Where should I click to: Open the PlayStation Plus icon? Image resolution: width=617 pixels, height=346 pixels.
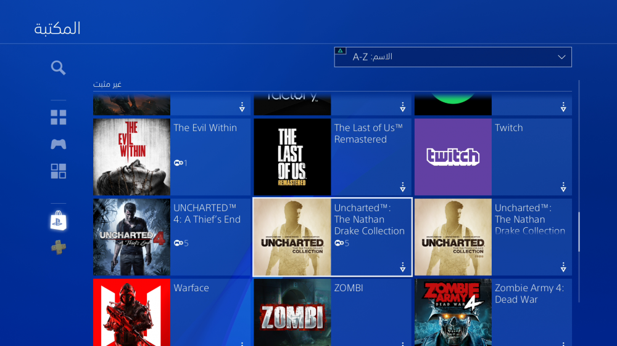pos(58,247)
